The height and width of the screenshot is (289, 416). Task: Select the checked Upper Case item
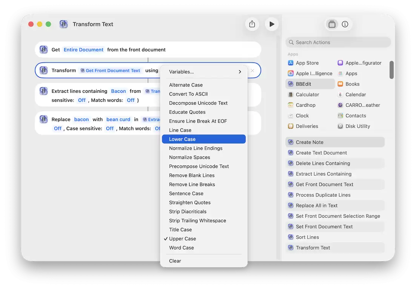coord(204,239)
